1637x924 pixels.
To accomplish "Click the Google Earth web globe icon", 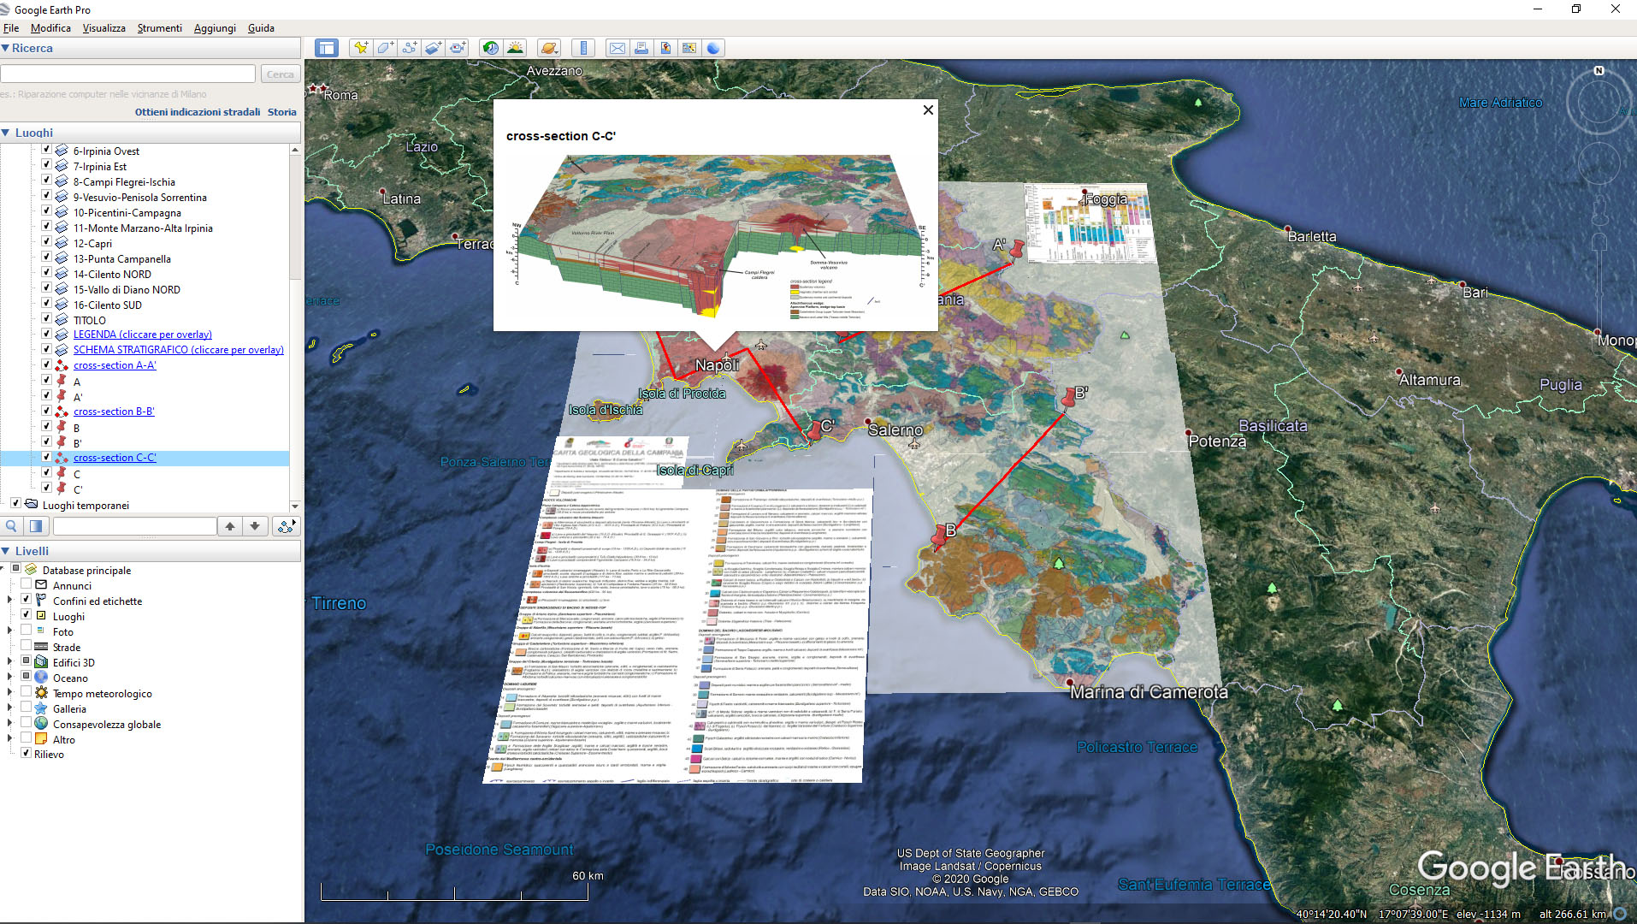I will tap(713, 48).
